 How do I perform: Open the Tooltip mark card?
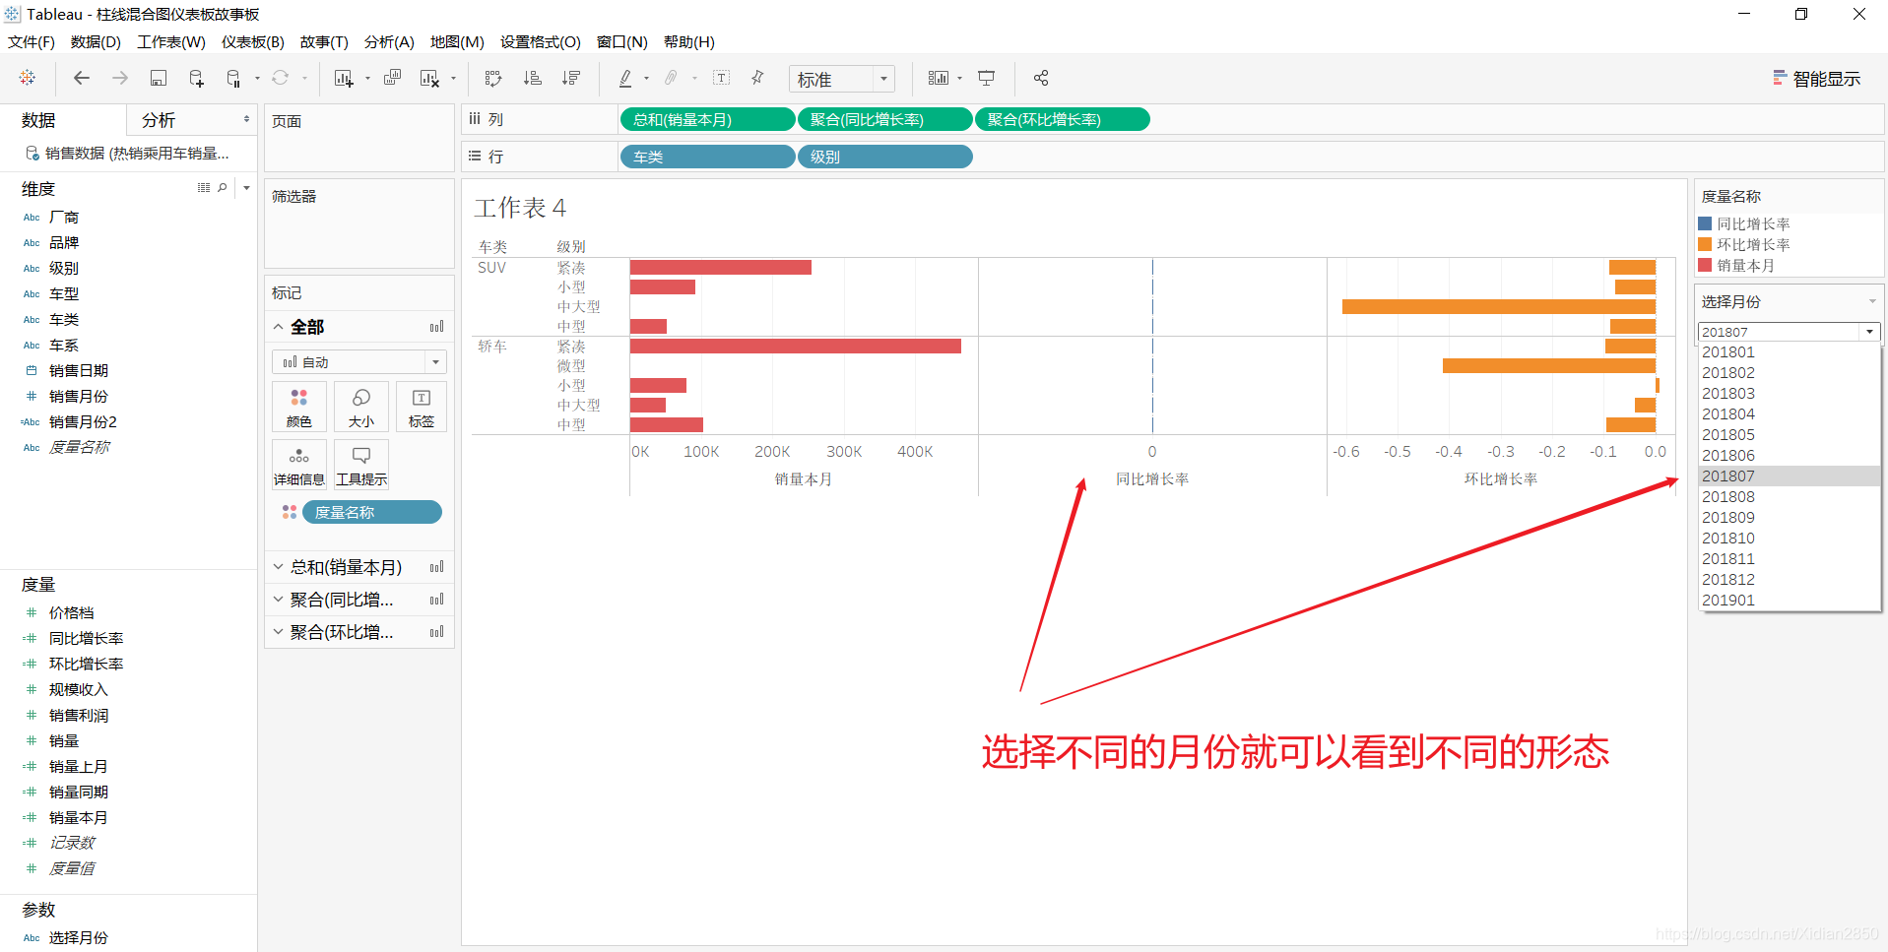tap(361, 465)
